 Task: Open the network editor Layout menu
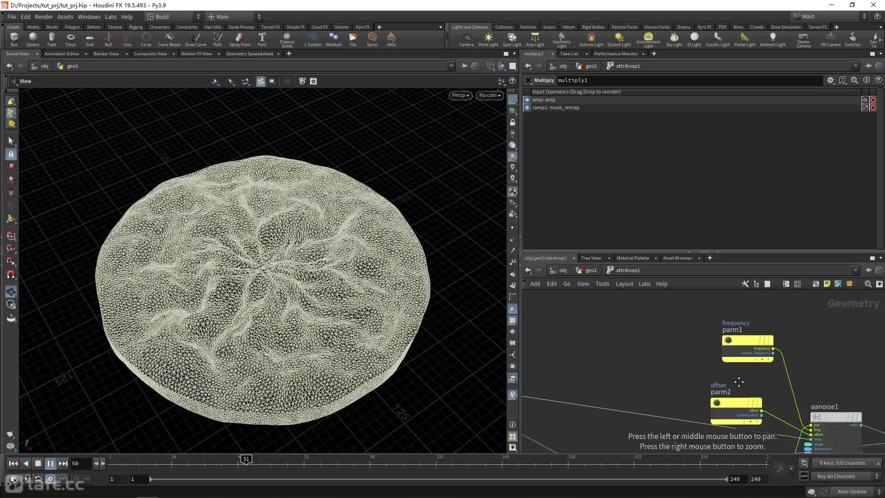(x=624, y=284)
